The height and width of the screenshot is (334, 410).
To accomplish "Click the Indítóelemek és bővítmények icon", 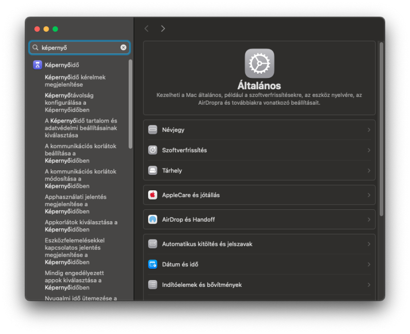I will pyautogui.click(x=153, y=285).
